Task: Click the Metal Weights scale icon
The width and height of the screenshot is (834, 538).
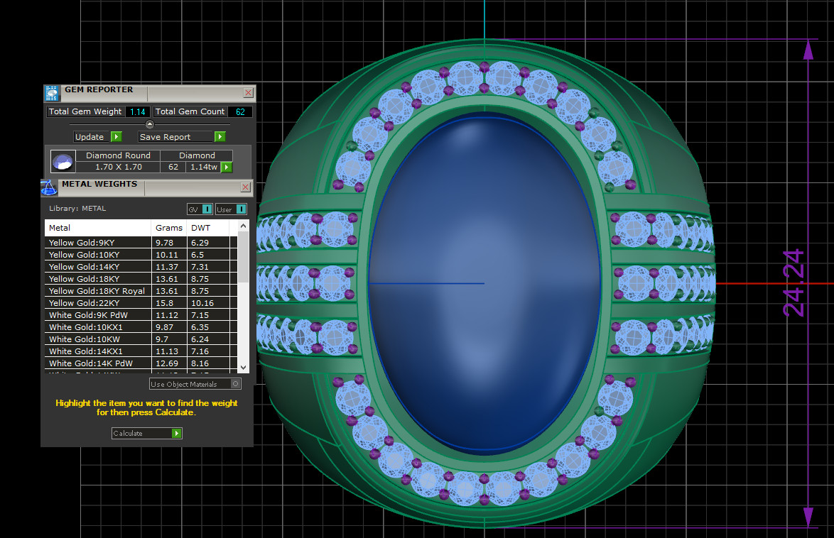Action: [49, 187]
